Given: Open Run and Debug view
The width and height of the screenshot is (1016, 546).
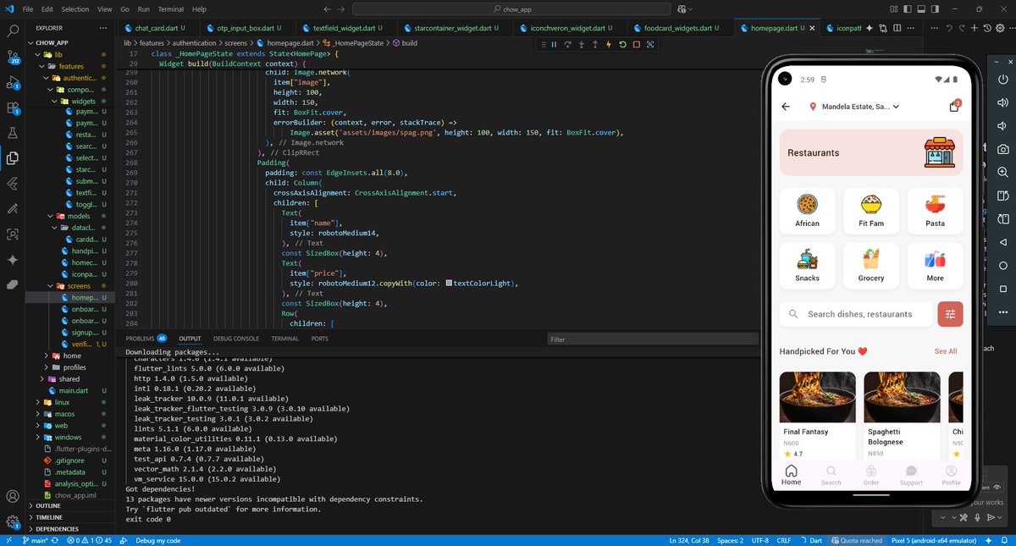Looking at the screenshot, I should click(x=13, y=83).
